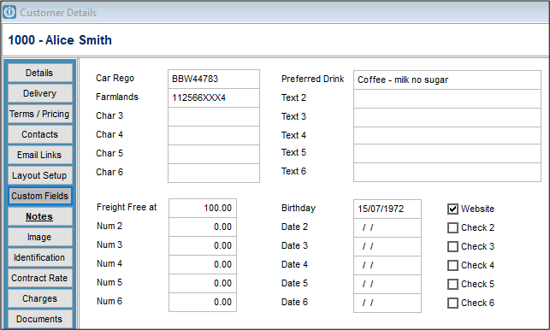Select the Num 2 value field

[203, 227]
